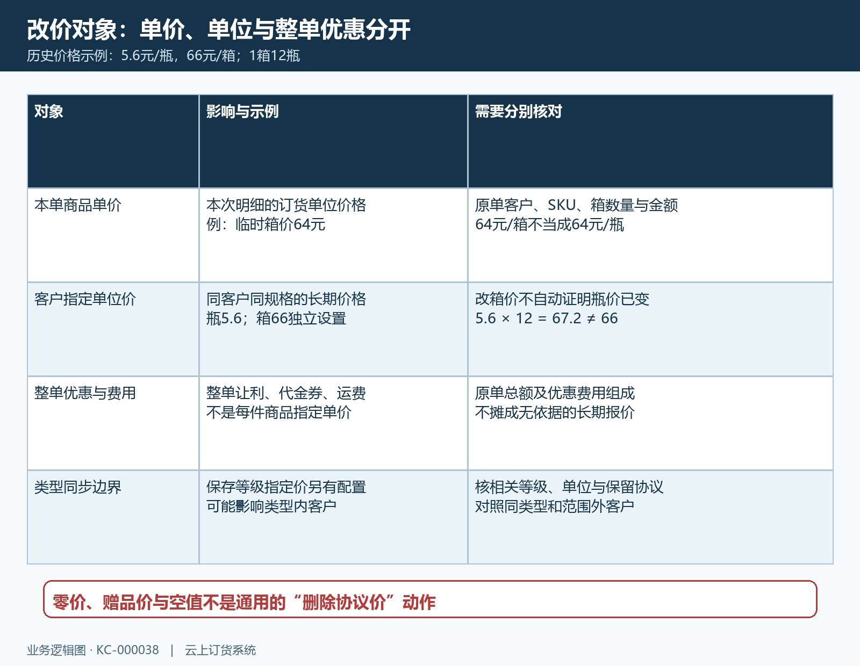The height and width of the screenshot is (666, 860).
Task: Click the text '同客户同规格的长期价格'
Action: tap(286, 299)
